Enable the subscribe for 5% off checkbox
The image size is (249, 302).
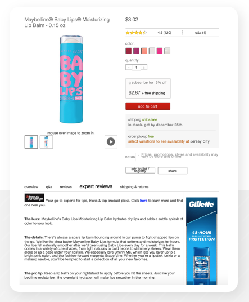click(130, 83)
